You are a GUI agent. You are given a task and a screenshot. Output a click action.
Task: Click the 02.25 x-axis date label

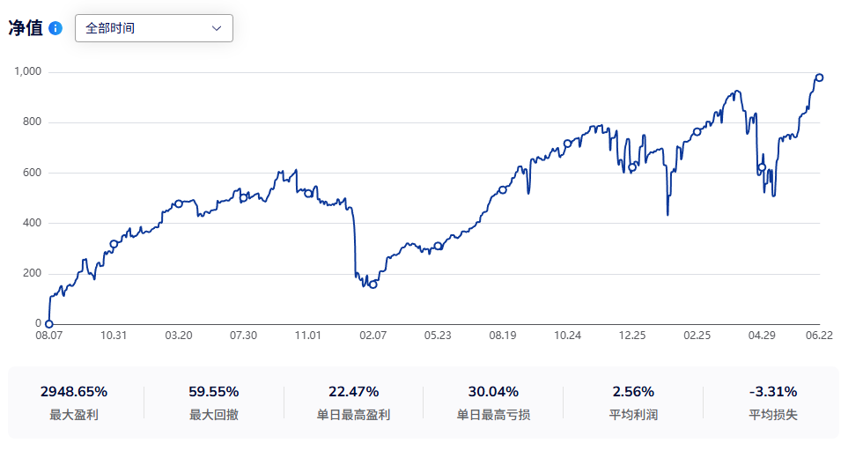click(697, 336)
